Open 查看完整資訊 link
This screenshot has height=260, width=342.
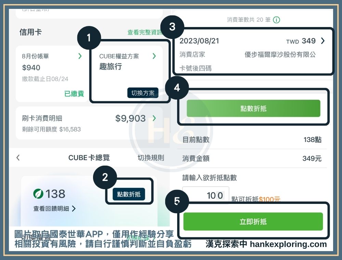(x=145, y=32)
